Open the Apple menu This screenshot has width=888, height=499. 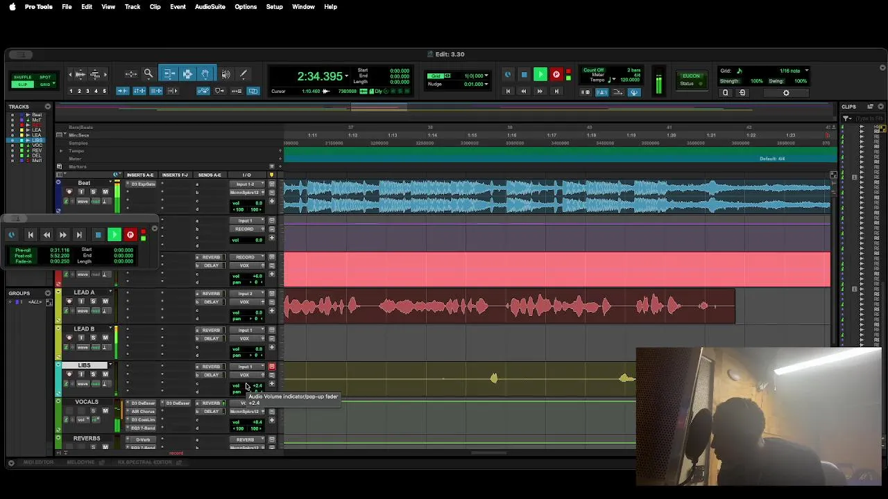12,7
